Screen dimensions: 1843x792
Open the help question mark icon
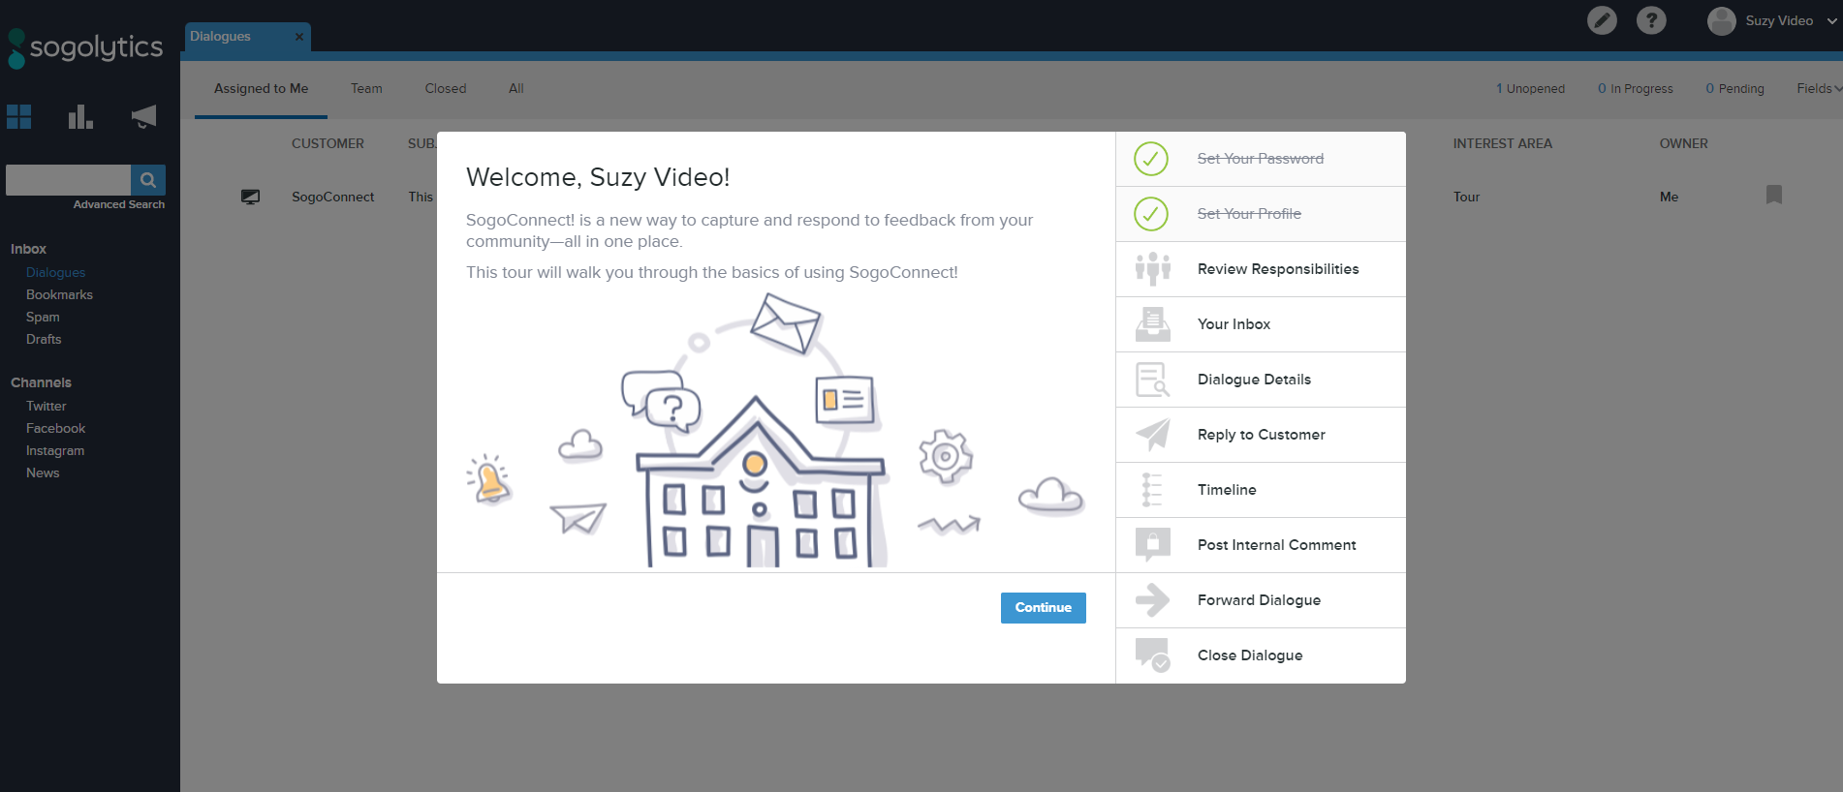pyautogui.click(x=1651, y=20)
